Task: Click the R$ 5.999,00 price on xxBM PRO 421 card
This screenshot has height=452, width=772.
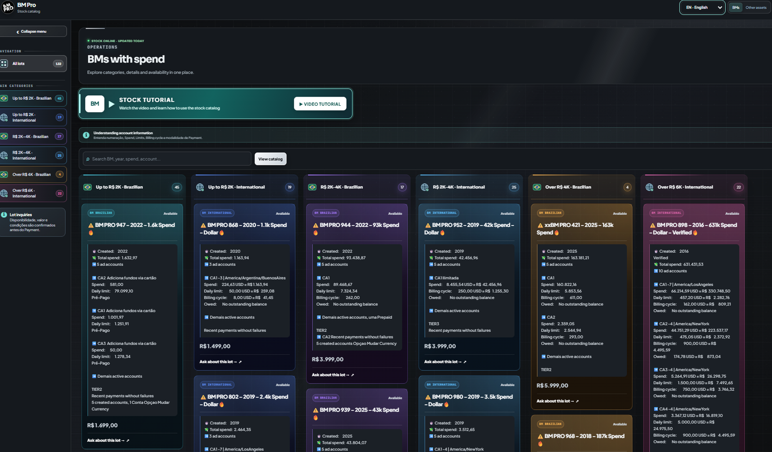Action: click(552, 385)
